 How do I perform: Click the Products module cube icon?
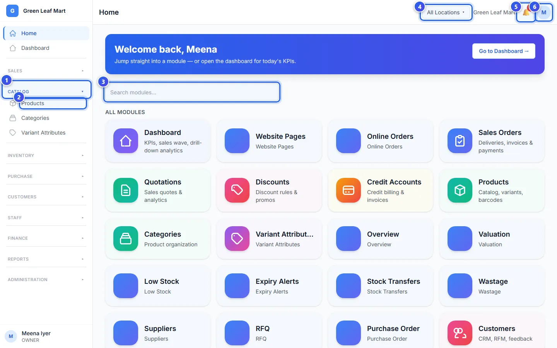click(x=460, y=190)
